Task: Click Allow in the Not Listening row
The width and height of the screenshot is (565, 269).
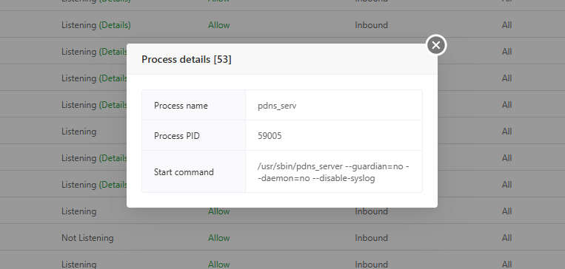Action: 218,238
